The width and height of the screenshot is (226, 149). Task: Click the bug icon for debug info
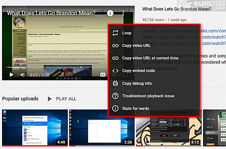pos(115,83)
